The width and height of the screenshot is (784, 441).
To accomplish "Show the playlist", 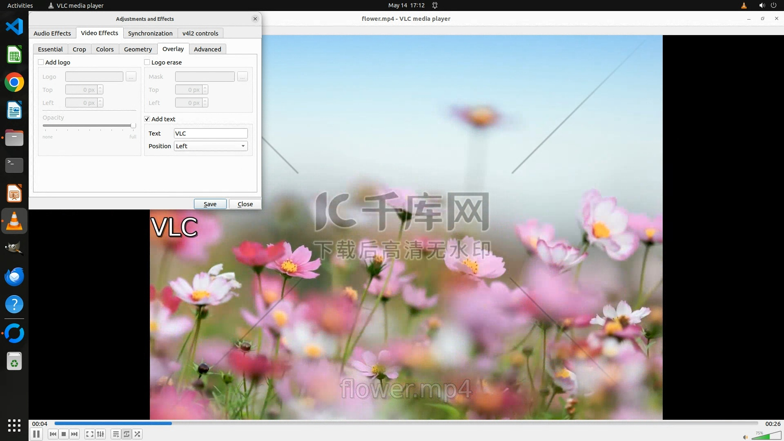I will pyautogui.click(x=116, y=434).
